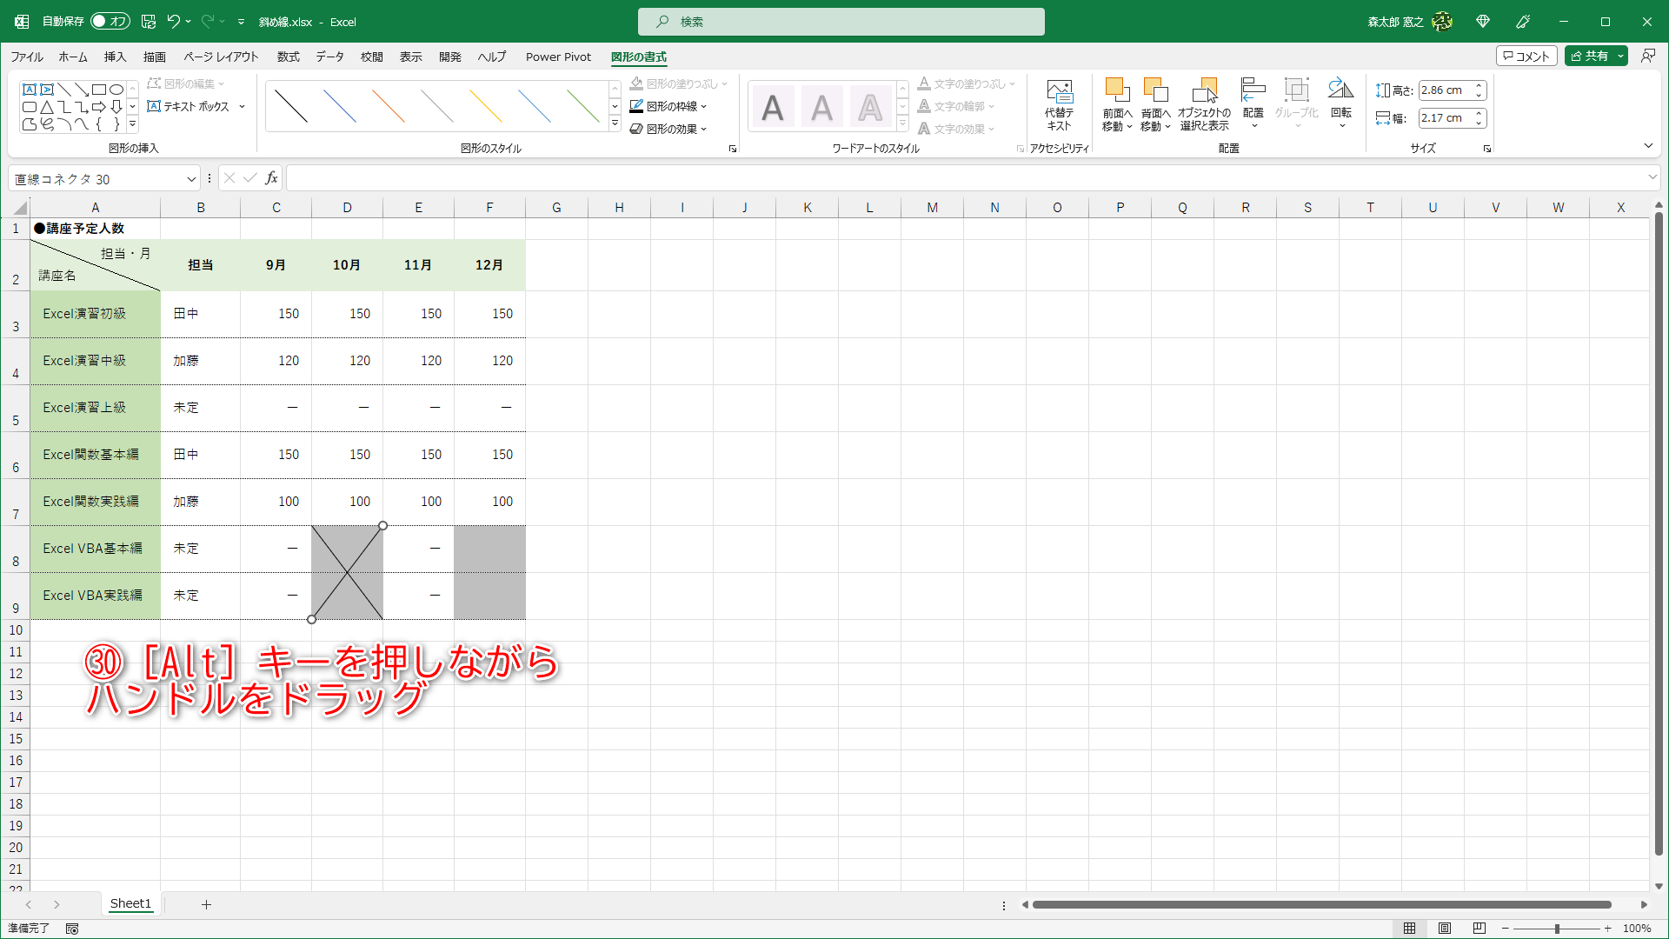Click the 共有 (Share) button
Viewport: 1669px width, 939px height.
point(1589,57)
